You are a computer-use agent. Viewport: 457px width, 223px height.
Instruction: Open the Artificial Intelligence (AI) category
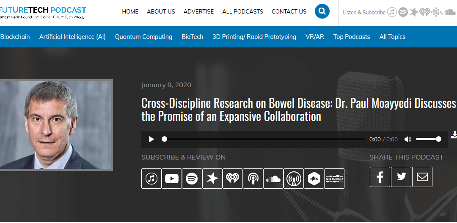tap(72, 37)
